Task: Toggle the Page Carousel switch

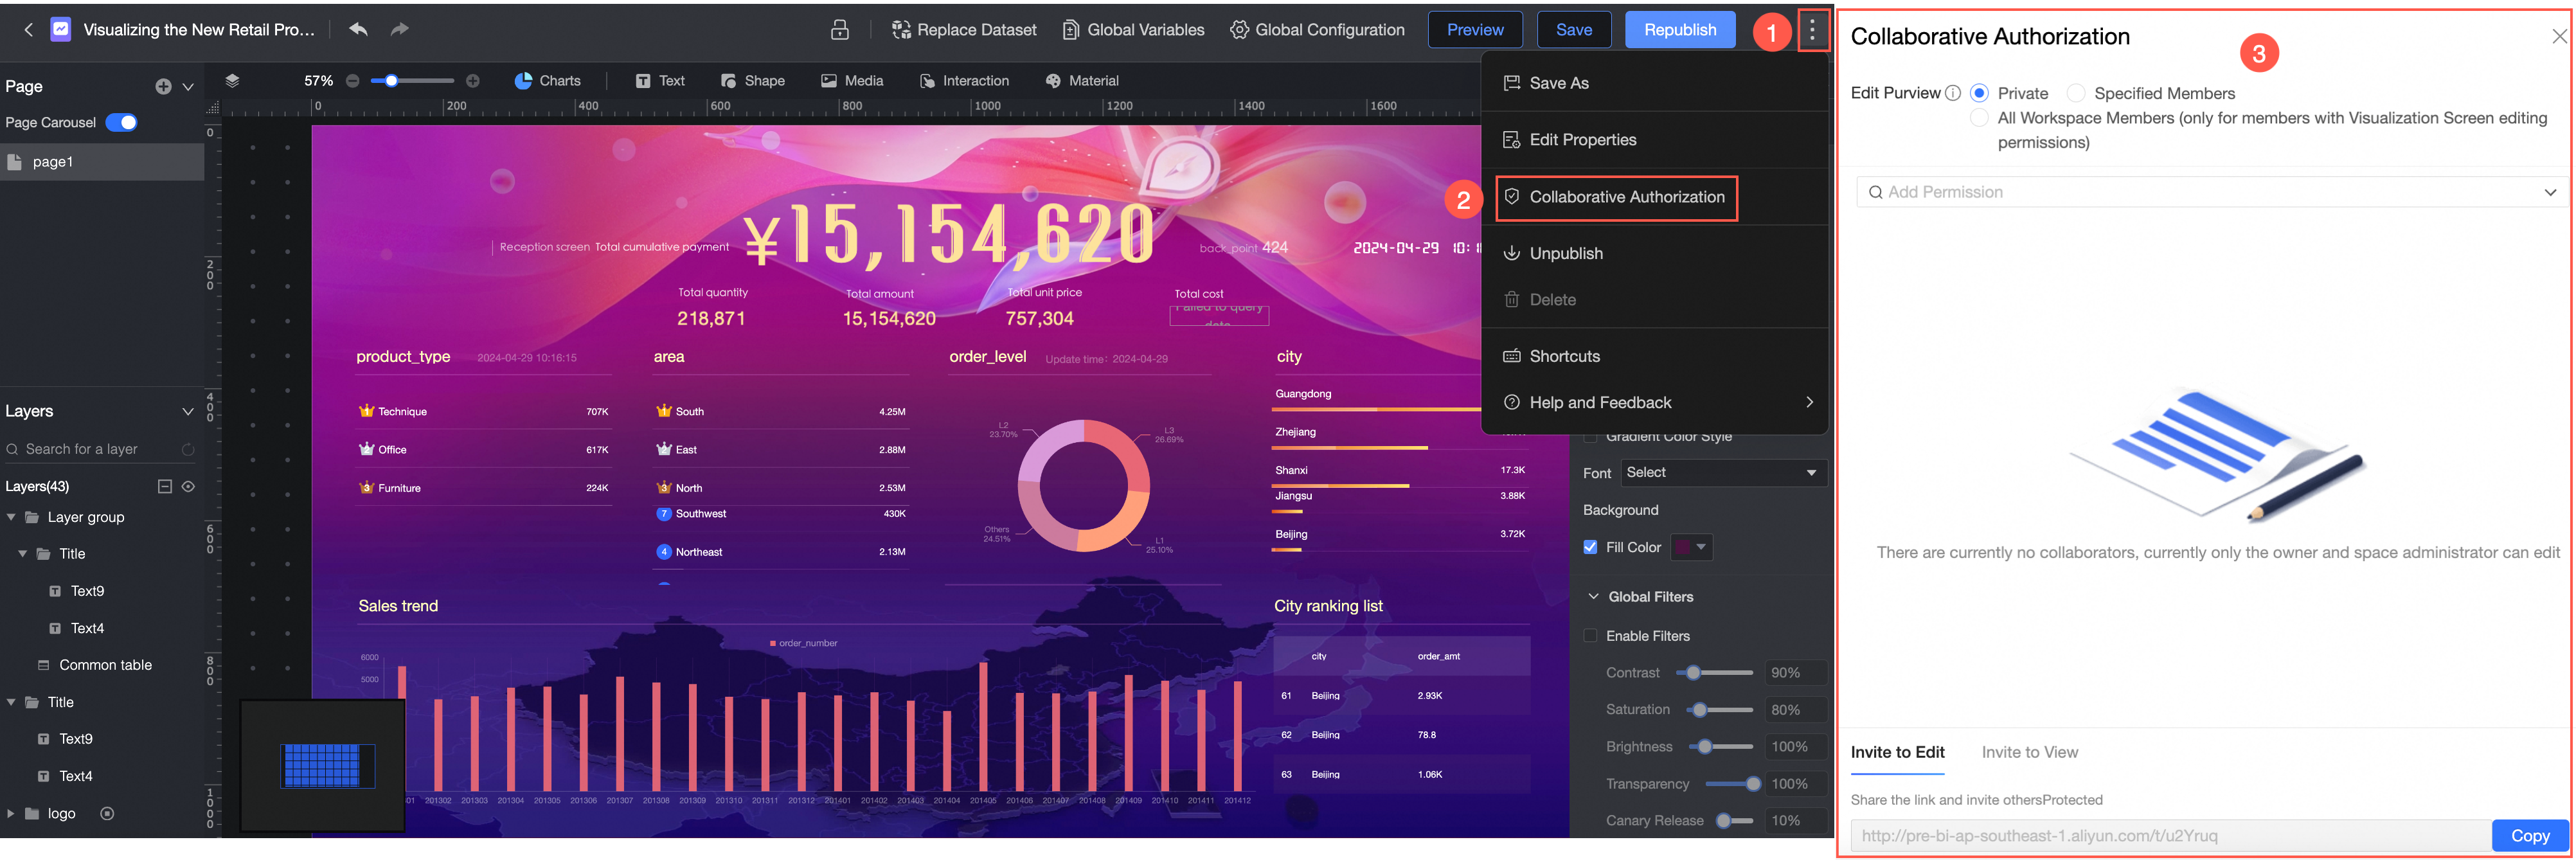Action: [x=121, y=122]
